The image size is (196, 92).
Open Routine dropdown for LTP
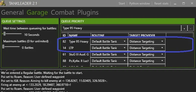[109, 48]
